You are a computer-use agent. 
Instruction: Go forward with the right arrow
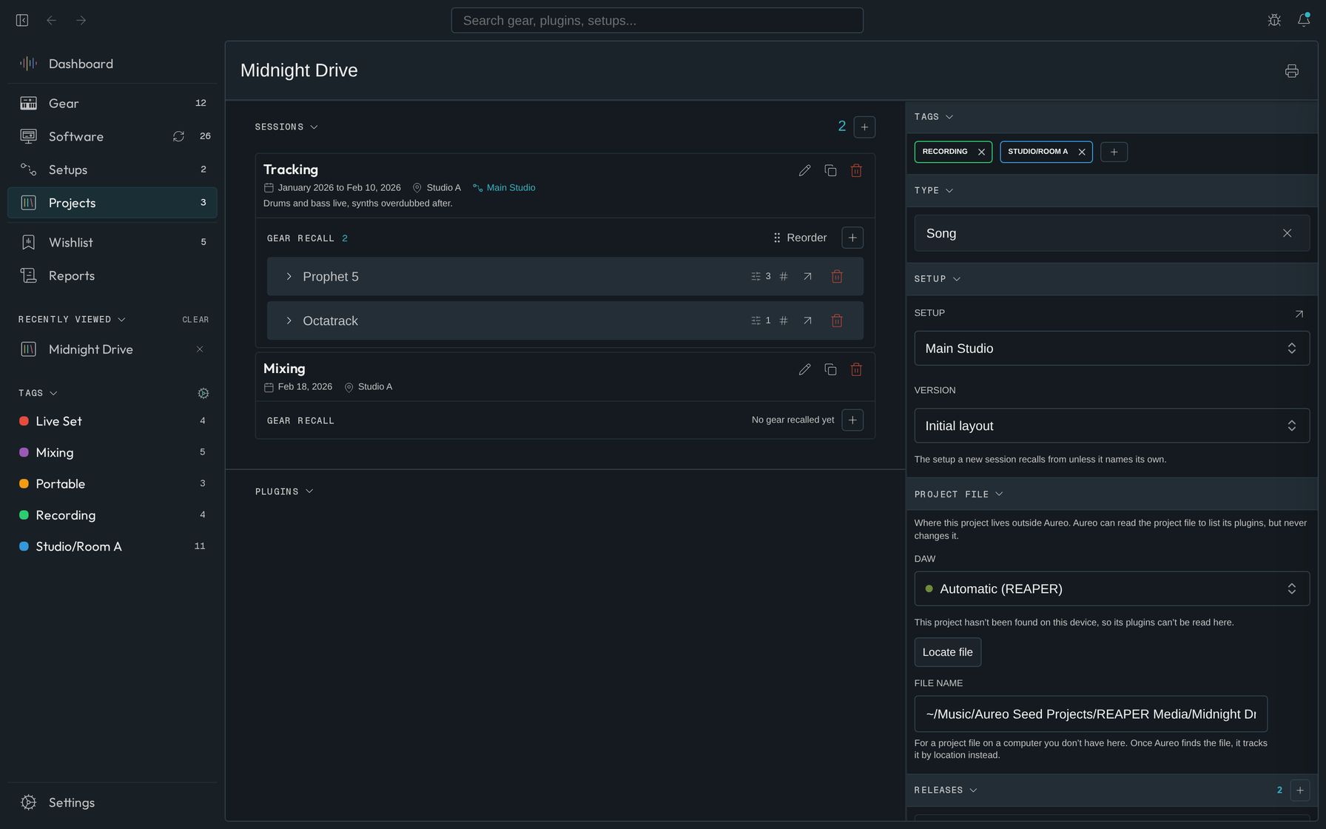pos(81,21)
